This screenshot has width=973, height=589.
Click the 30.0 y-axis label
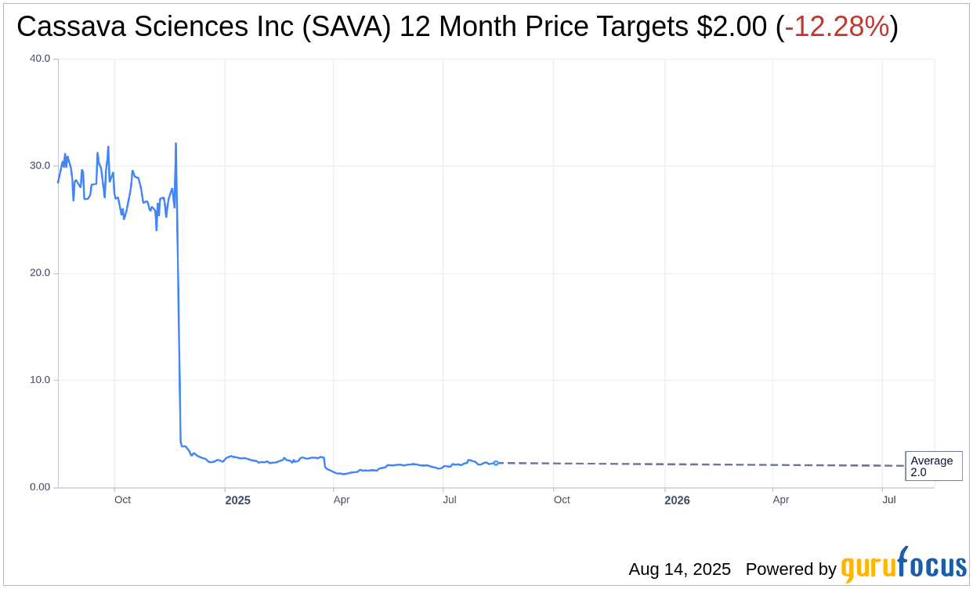click(x=40, y=166)
